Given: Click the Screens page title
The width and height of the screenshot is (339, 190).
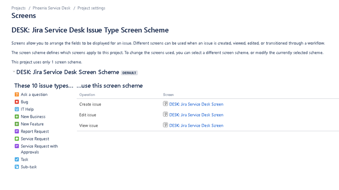Looking at the screenshot, I should tap(23, 16).
